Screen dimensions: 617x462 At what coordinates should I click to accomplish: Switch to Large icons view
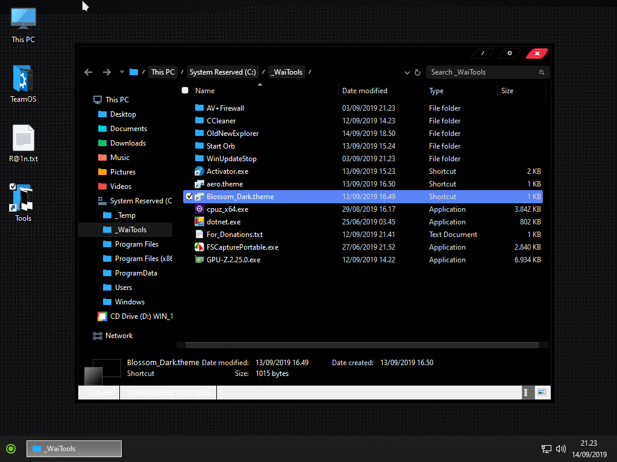(542, 392)
